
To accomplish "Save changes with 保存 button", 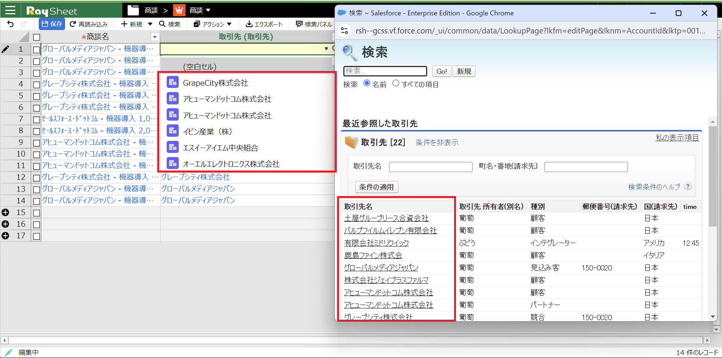I will 52,24.
